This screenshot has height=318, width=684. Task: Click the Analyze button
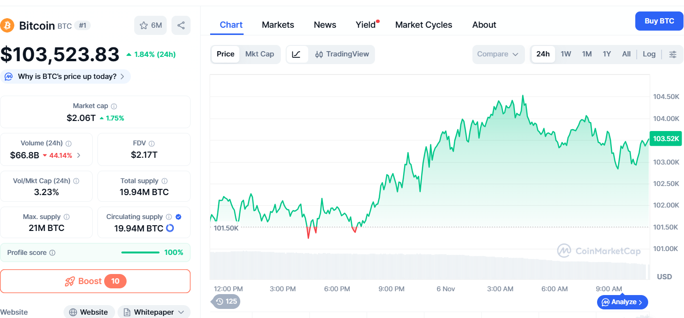pyautogui.click(x=622, y=302)
